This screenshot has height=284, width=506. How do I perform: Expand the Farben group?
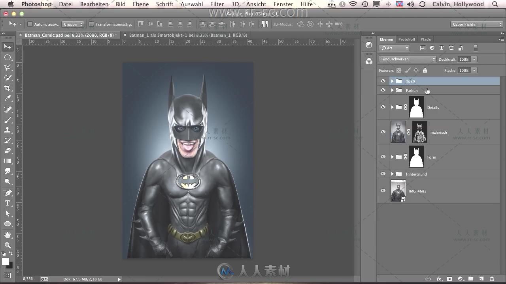click(x=392, y=90)
